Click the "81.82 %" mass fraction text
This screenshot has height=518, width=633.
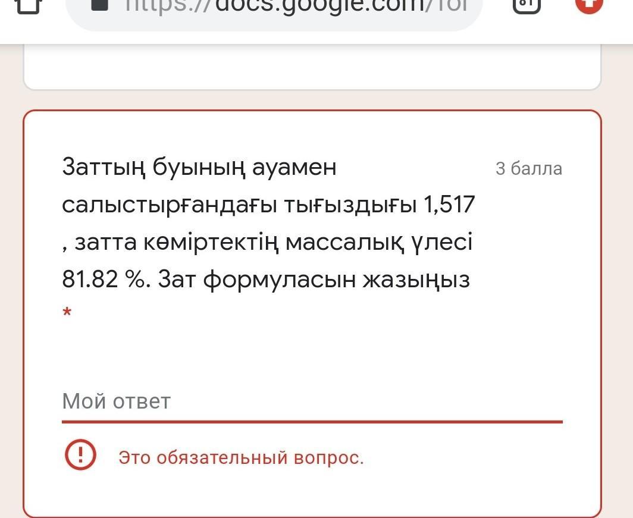105,279
